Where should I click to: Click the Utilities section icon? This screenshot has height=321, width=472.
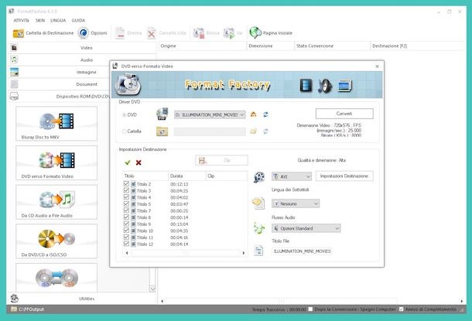click(x=15, y=298)
